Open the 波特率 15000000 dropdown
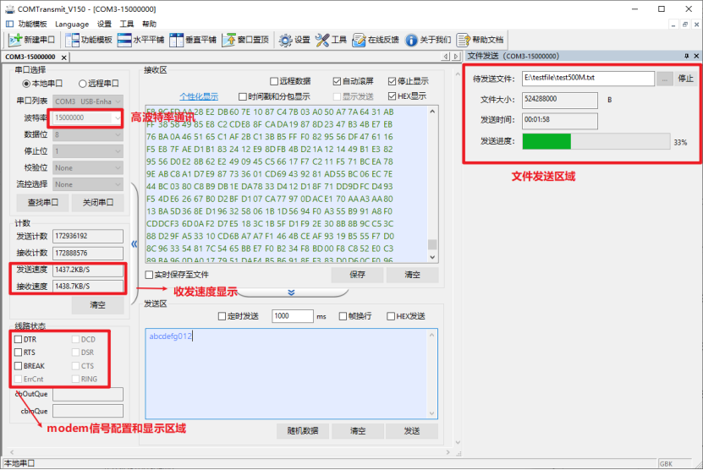This screenshot has width=703, height=470. 88,117
